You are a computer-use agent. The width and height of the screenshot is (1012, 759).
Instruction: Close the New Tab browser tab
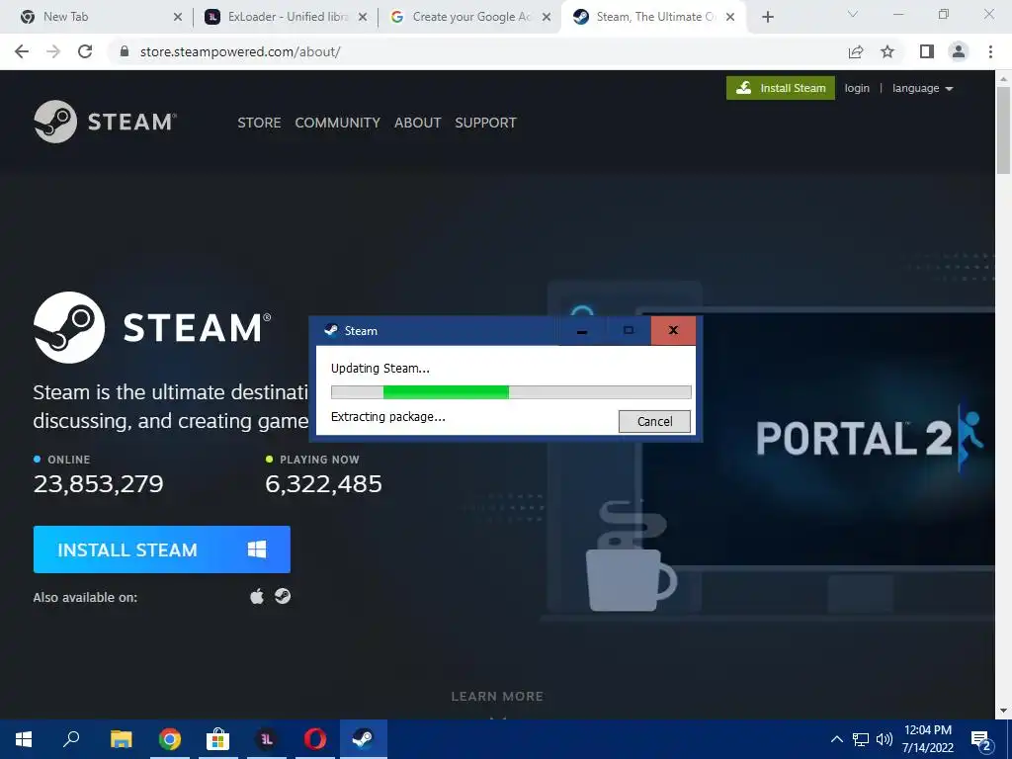pos(178,17)
